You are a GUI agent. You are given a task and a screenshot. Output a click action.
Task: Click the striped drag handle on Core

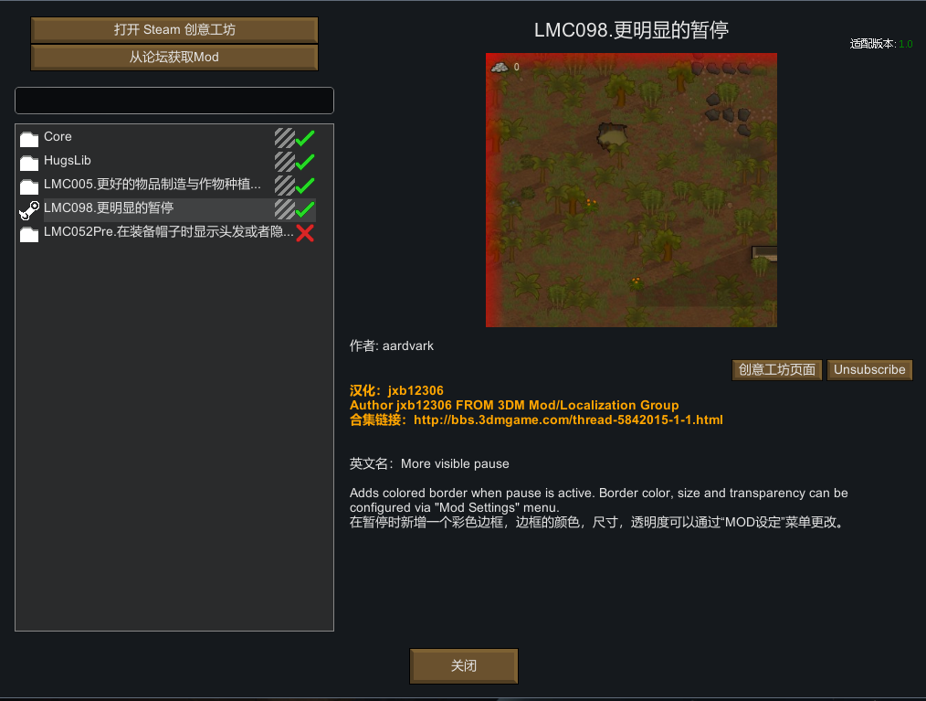(x=285, y=138)
